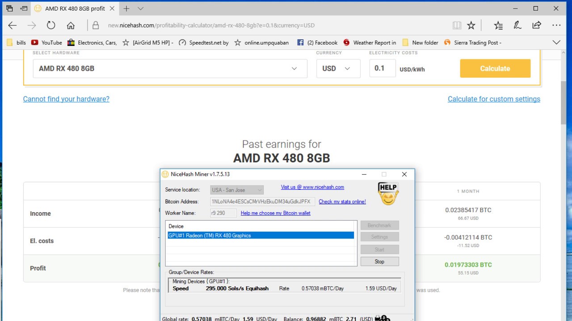572x321 pixels.
Task: Open Reading view book icon
Action: tap(457, 25)
